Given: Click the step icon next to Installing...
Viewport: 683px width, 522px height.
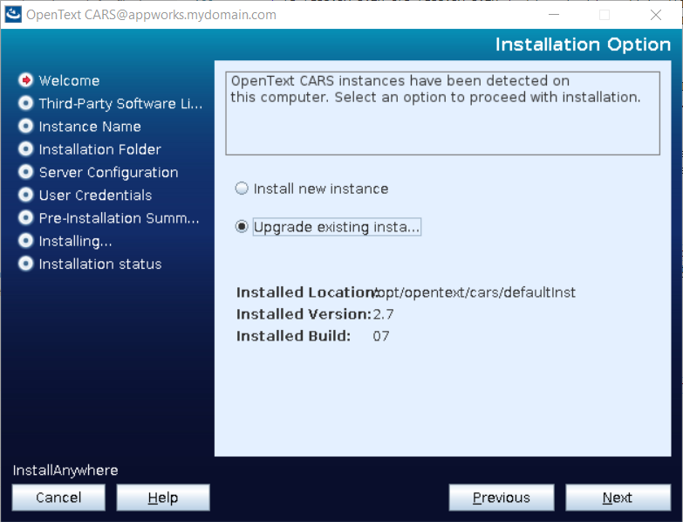Looking at the screenshot, I should tap(25, 241).
